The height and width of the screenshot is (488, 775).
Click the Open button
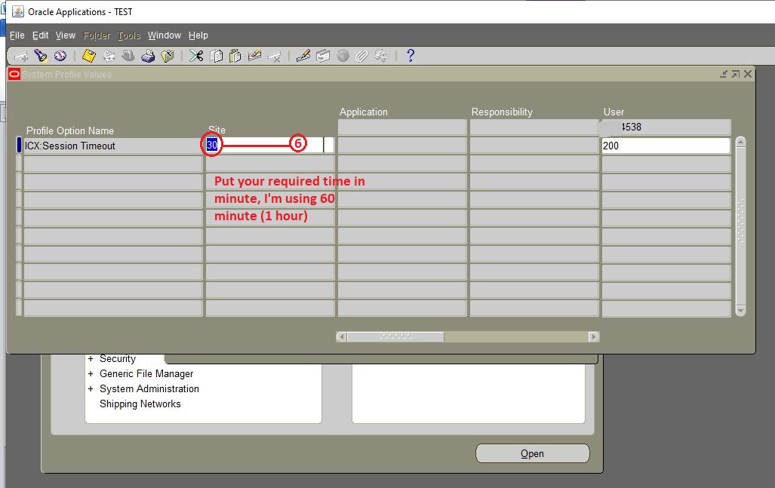(532, 453)
